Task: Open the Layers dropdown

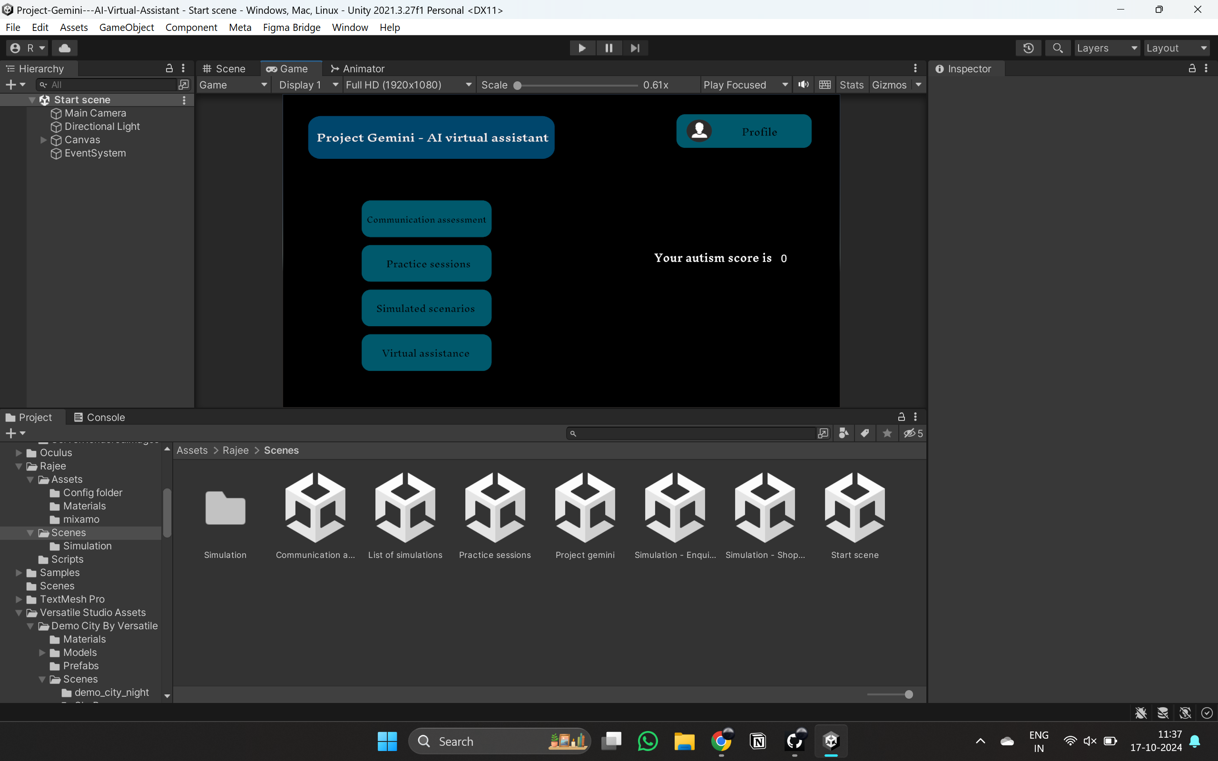Action: [1107, 48]
